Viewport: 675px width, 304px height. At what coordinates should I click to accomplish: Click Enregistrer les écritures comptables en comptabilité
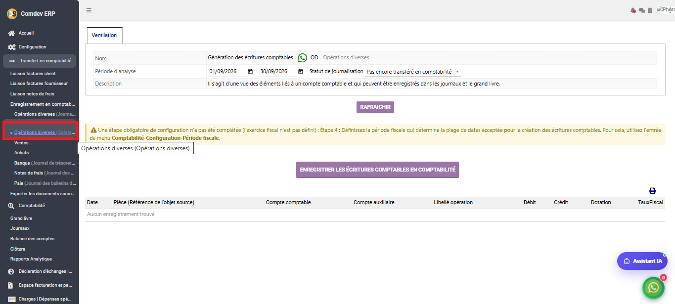377,170
